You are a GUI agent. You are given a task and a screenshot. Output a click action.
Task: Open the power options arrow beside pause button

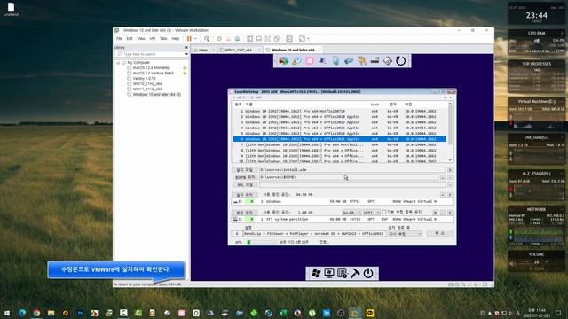(195, 39)
